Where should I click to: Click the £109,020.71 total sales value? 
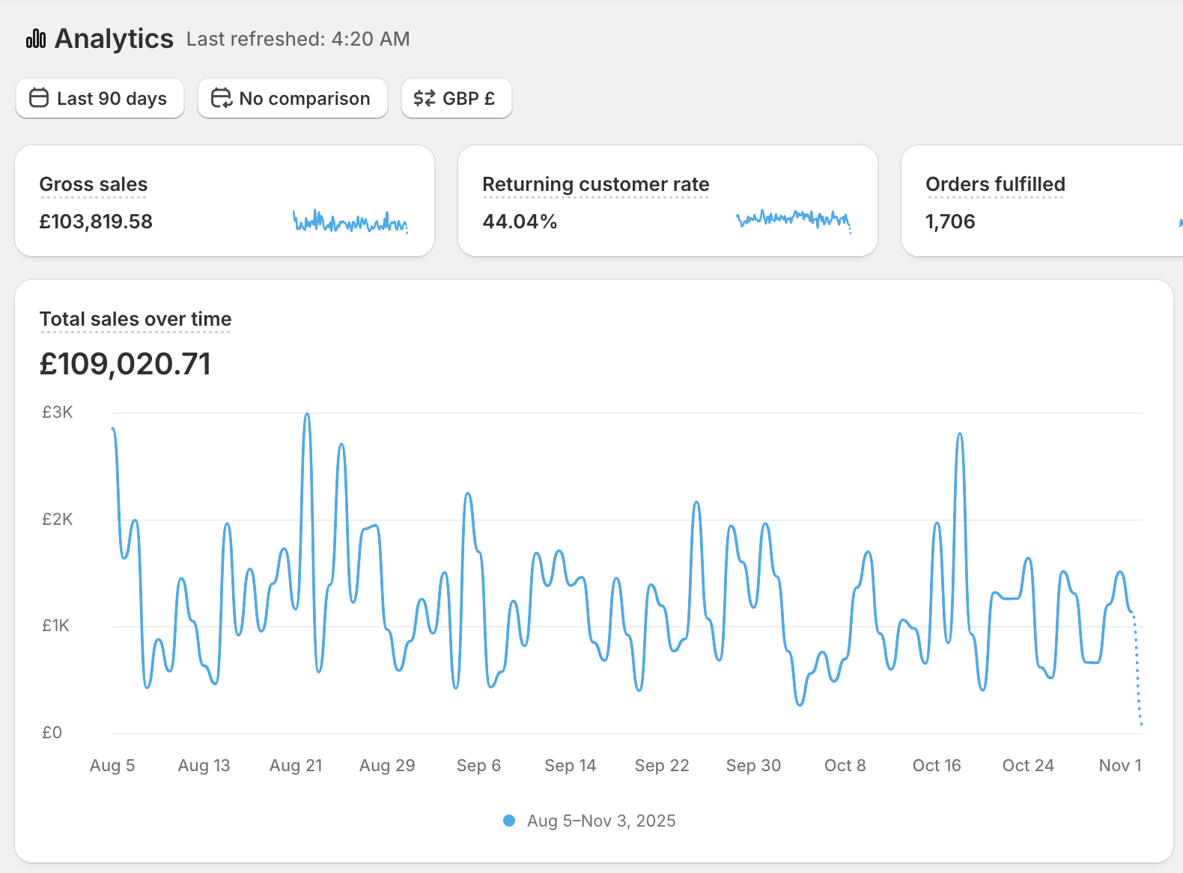click(x=125, y=364)
